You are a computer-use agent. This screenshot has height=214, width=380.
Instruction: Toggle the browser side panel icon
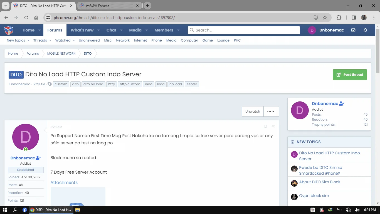click(x=354, y=18)
